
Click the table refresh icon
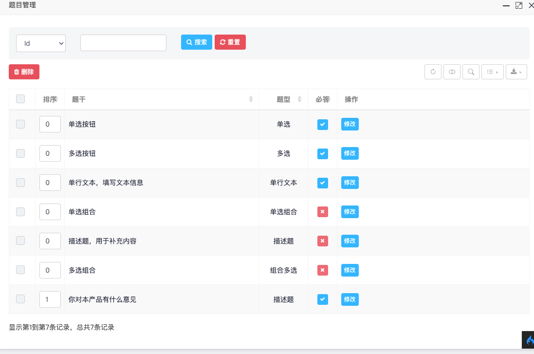pos(433,72)
